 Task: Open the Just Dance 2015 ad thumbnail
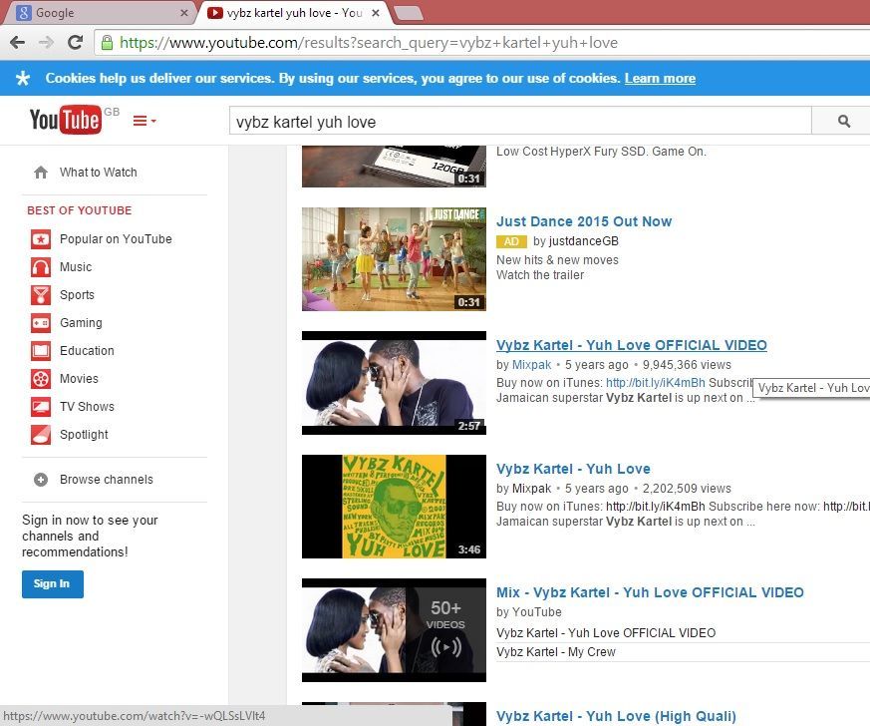[x=394, y=259]
